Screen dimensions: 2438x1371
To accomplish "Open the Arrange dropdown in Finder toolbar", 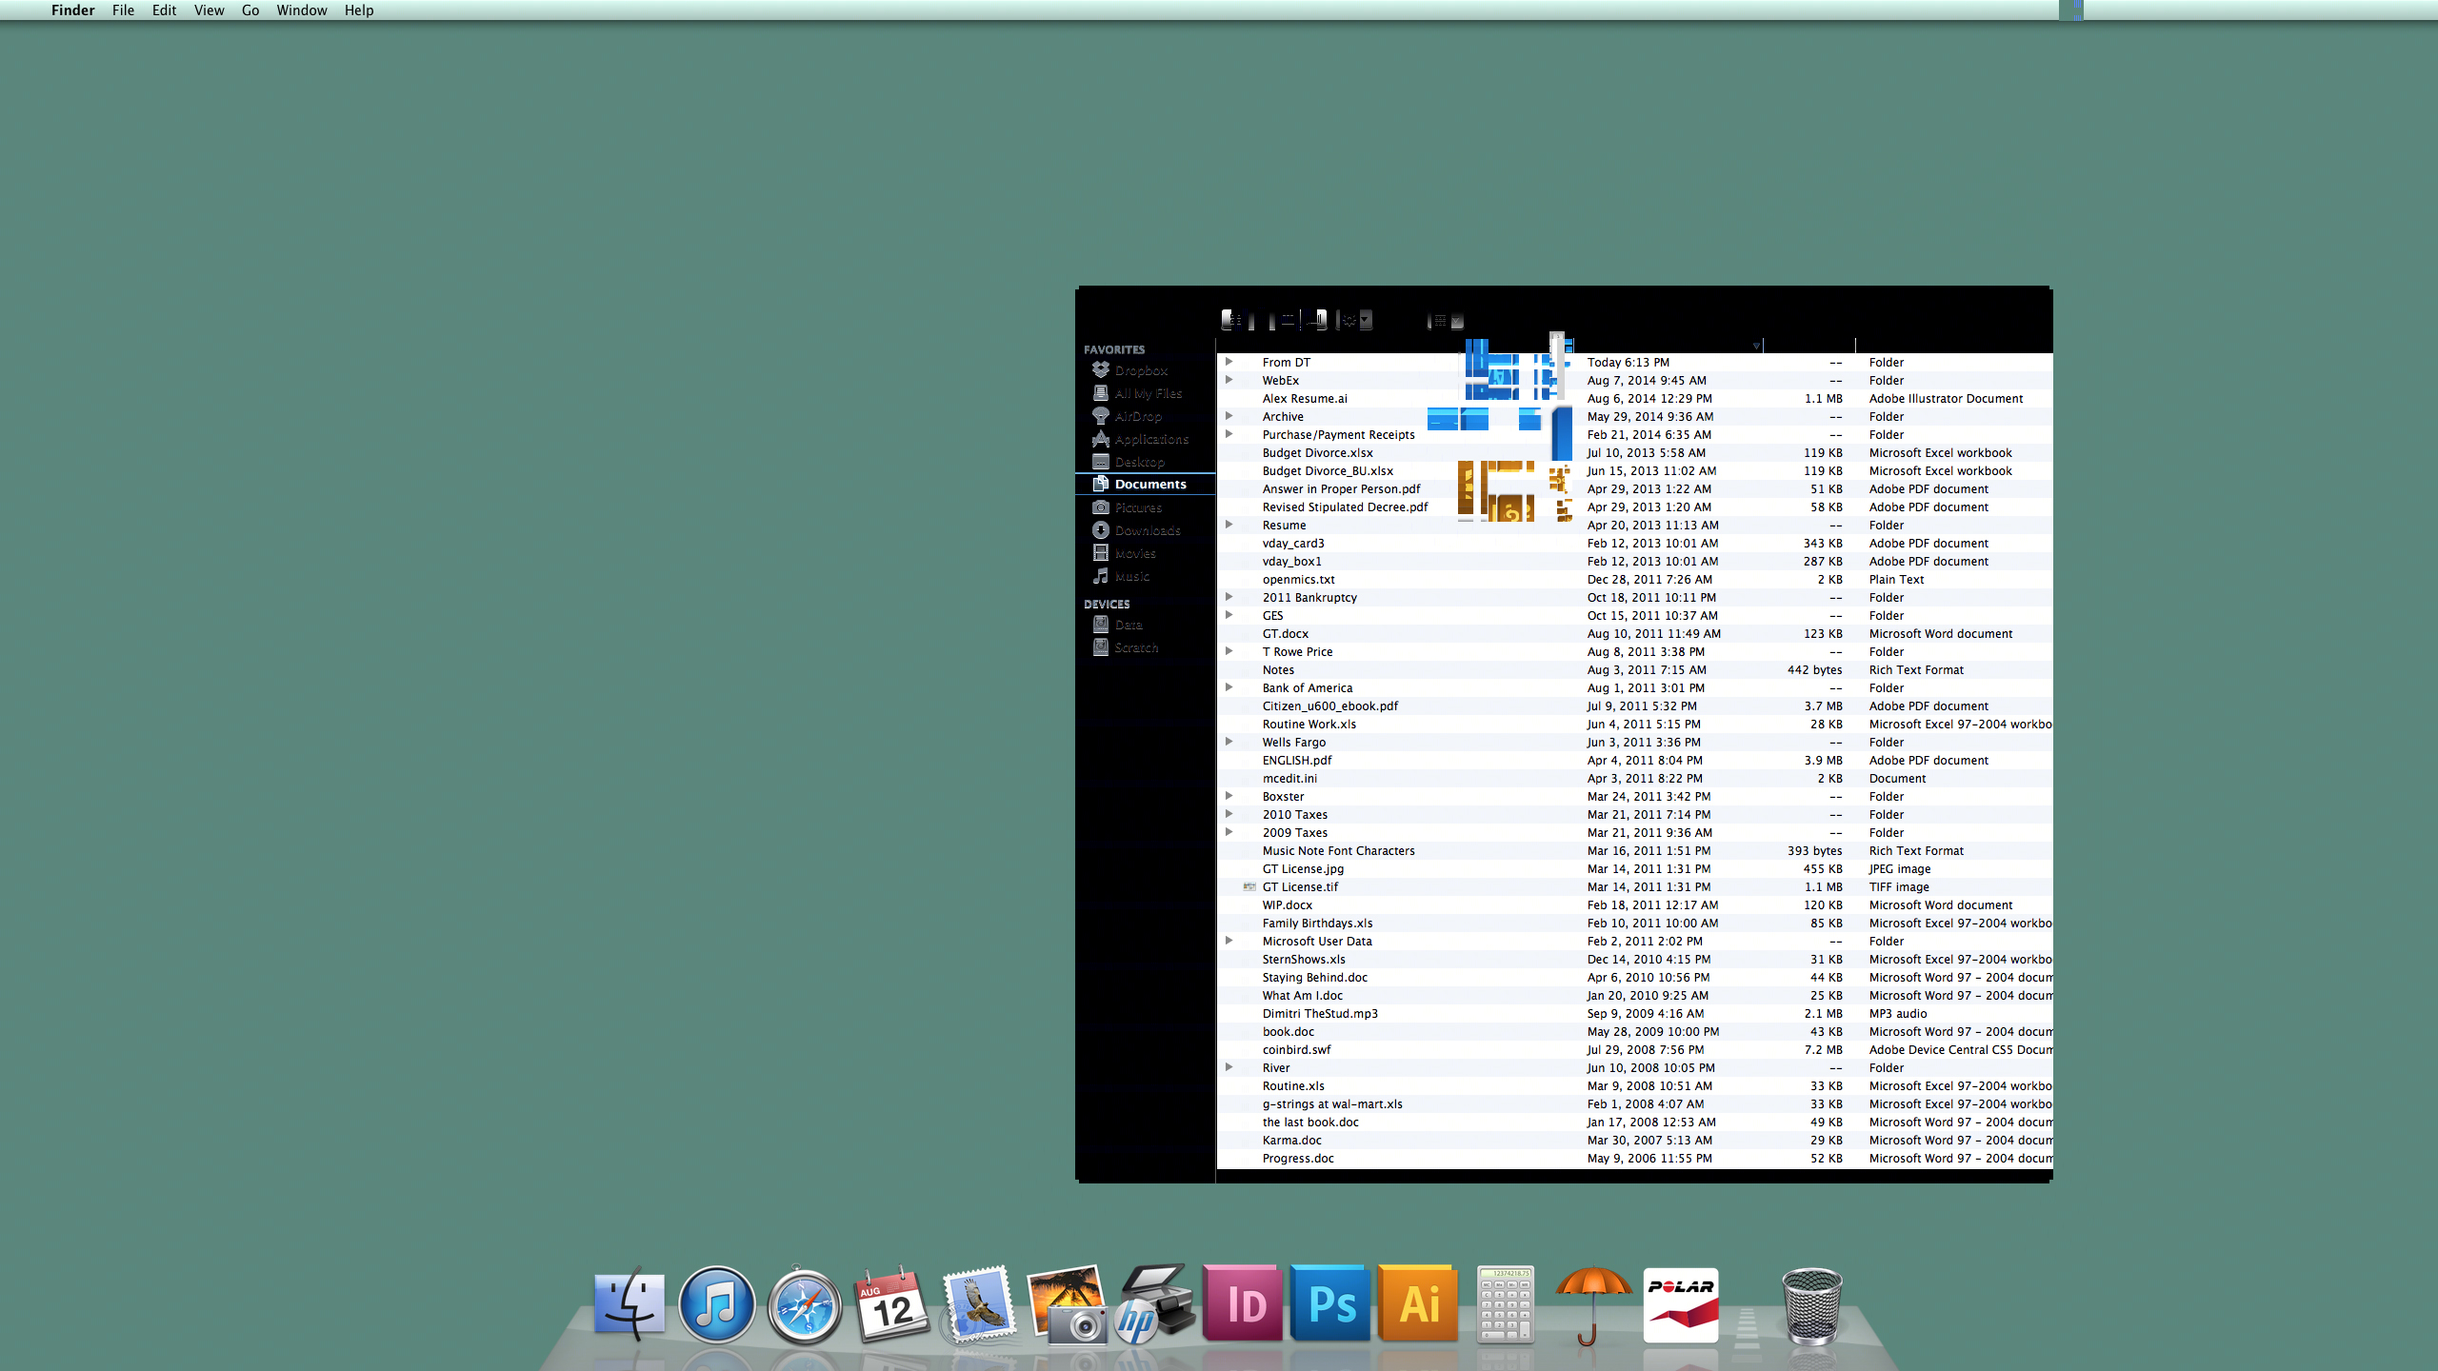I will tap(1447, 321).
